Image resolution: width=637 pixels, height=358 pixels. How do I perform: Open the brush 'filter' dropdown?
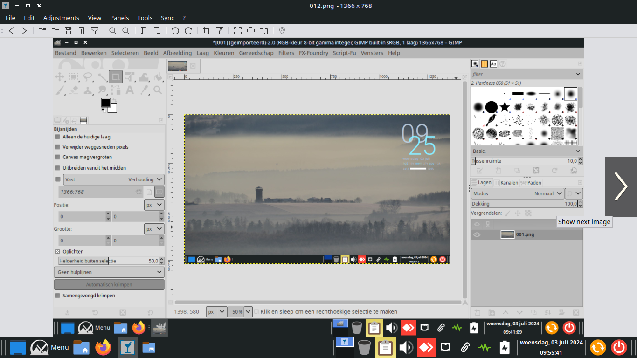578,74
